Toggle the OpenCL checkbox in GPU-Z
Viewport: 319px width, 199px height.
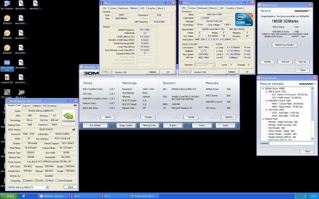coord(24,181)
